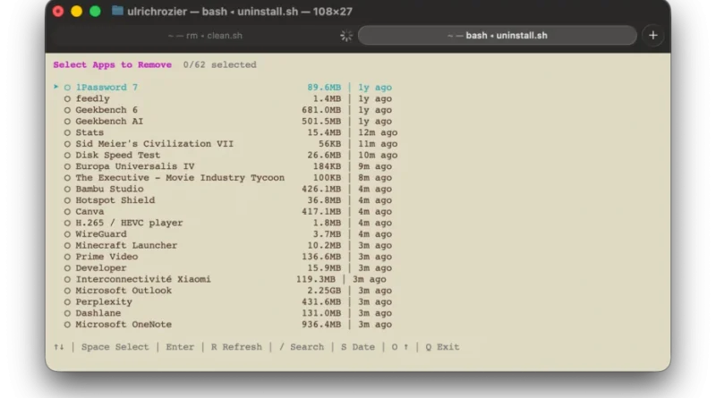Screen dimensions: 716x398
Task: Select the bash uninstall.sh tab
Action: click(497, 36)
